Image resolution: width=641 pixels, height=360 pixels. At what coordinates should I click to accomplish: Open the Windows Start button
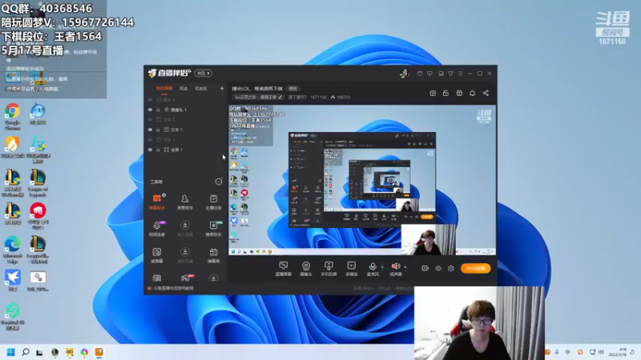click(11, 352)
